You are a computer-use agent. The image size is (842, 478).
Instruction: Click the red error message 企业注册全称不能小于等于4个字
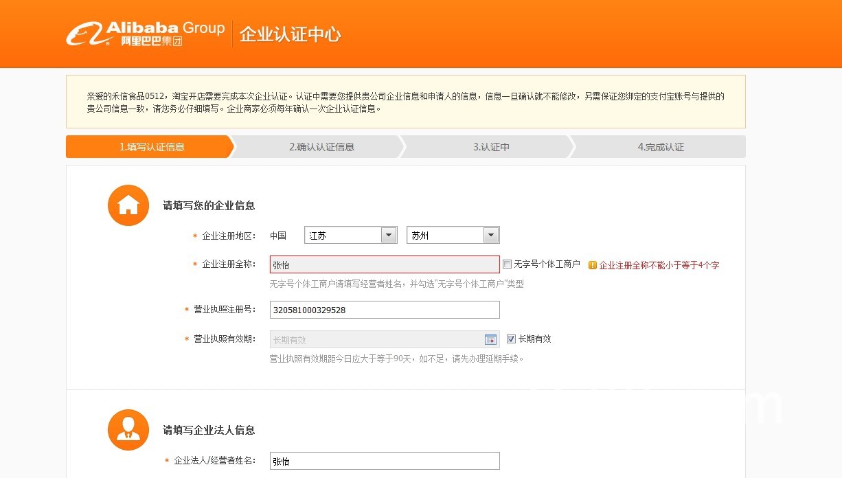point(659,264)
